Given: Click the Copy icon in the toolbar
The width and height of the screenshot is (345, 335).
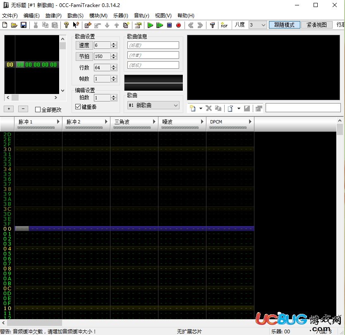Looking at the screenshot, I should click(45, 25).
